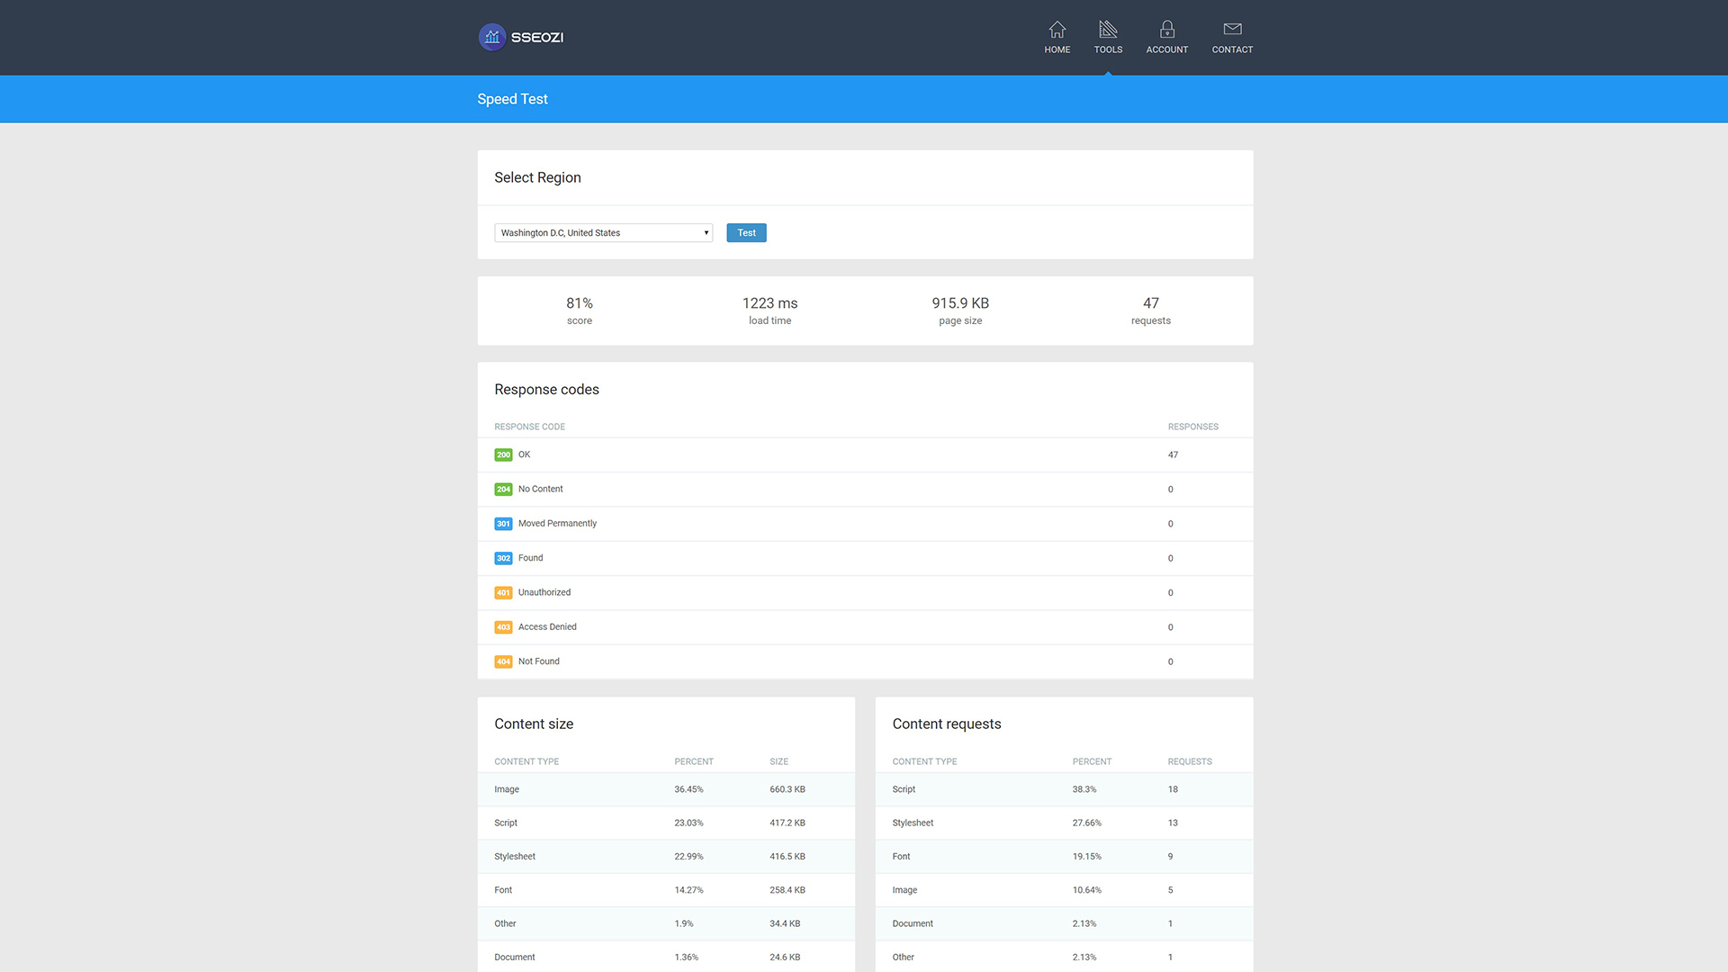Screen dimensions: 1728x972
Task: Open the Washington D.C. region dropdown
Action: coord(603,233)
